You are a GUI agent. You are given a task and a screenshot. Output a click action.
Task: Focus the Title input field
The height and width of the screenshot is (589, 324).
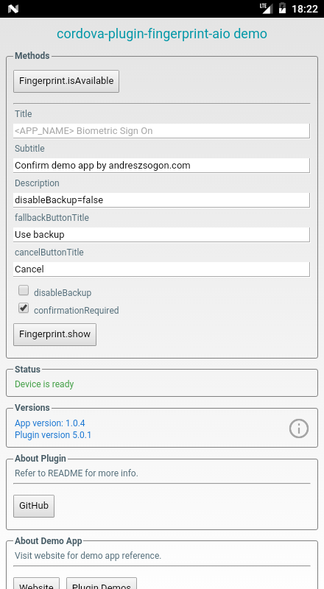pyautogui.click(x=161, y=131)
